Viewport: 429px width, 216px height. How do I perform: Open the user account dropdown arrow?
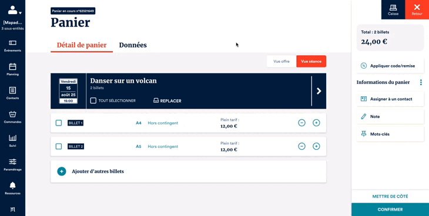[20, 13]
